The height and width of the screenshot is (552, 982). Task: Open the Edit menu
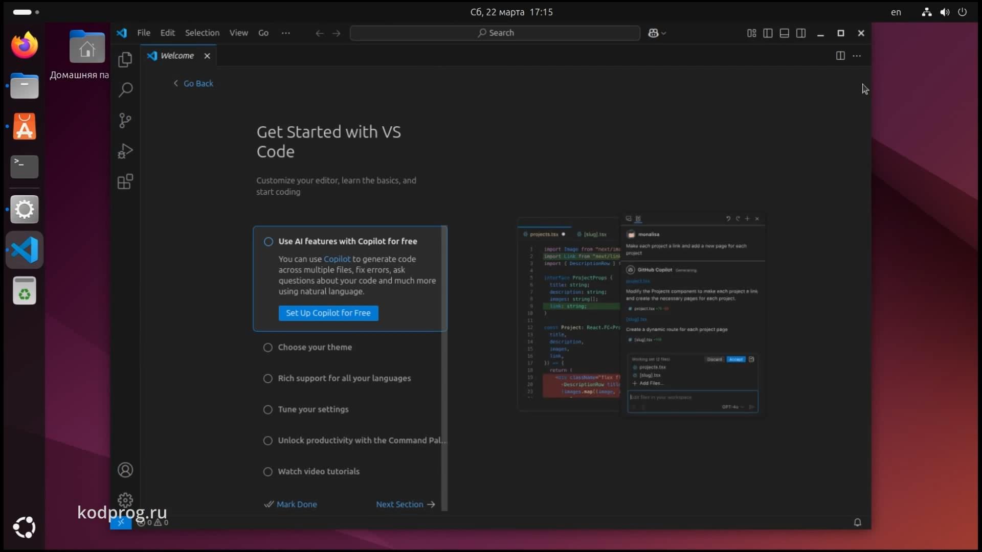167,33
